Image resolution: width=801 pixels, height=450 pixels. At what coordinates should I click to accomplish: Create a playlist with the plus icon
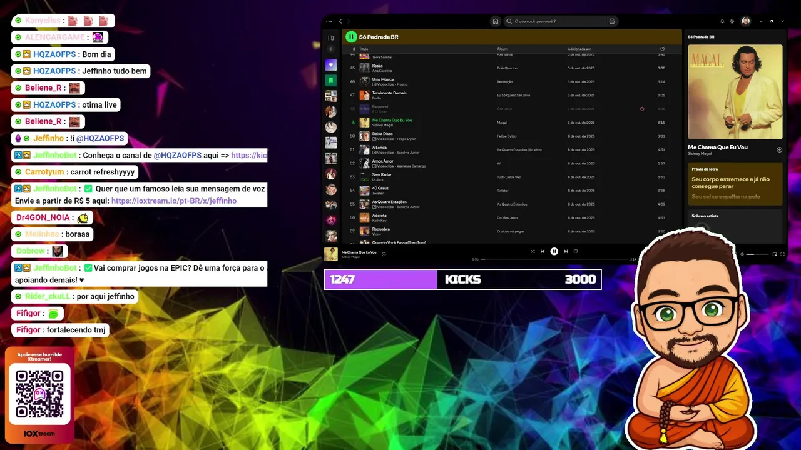tap(331, 49)
